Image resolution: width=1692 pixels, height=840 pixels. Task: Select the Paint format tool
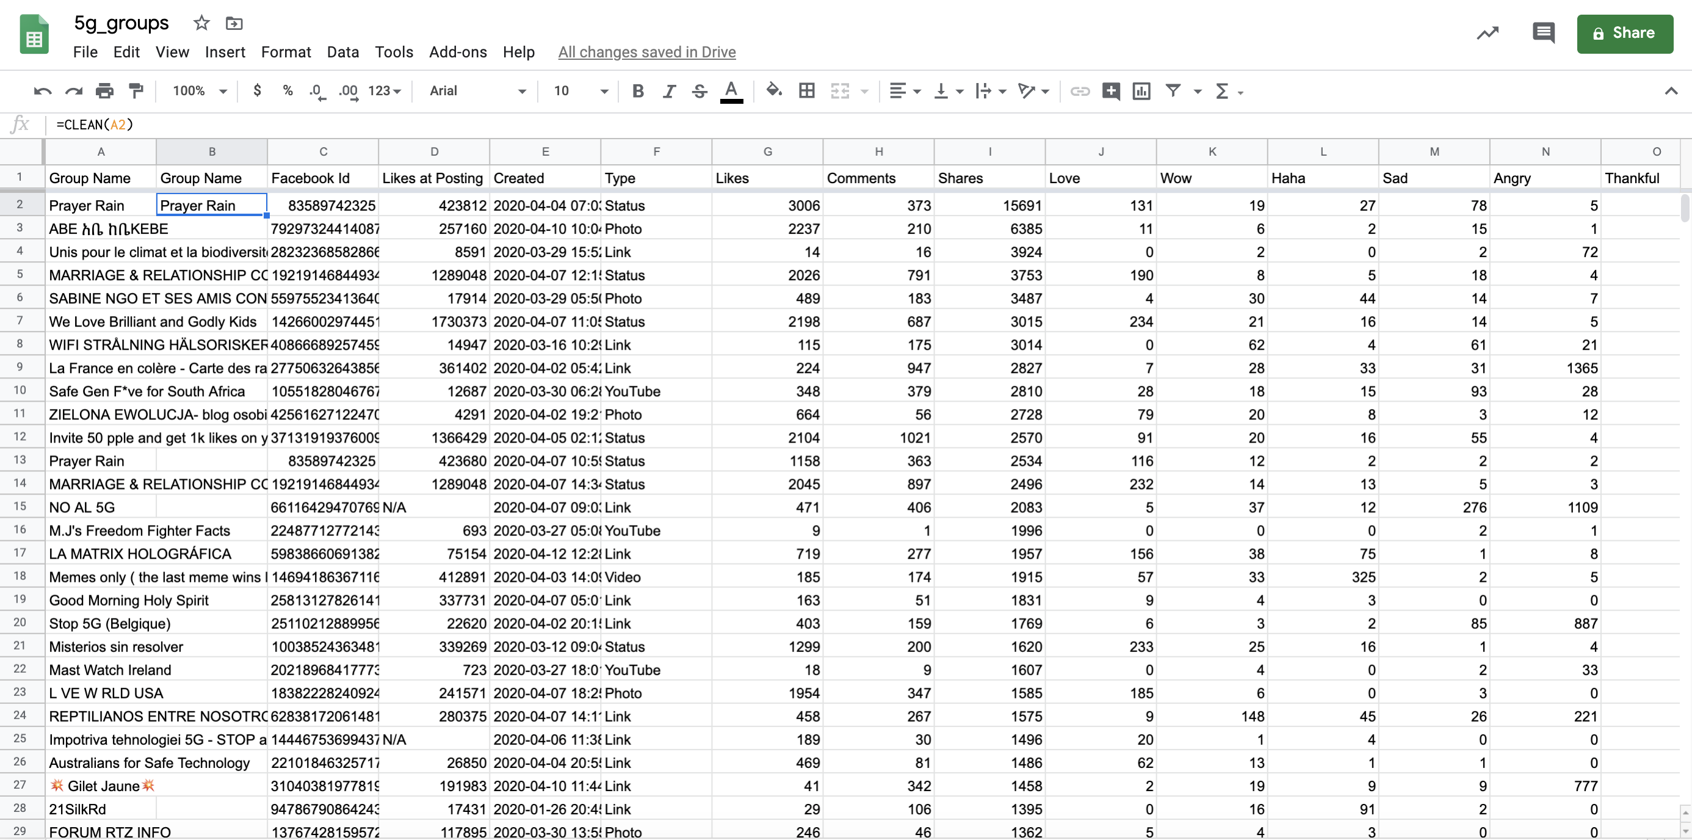click(x=136, y=92)
